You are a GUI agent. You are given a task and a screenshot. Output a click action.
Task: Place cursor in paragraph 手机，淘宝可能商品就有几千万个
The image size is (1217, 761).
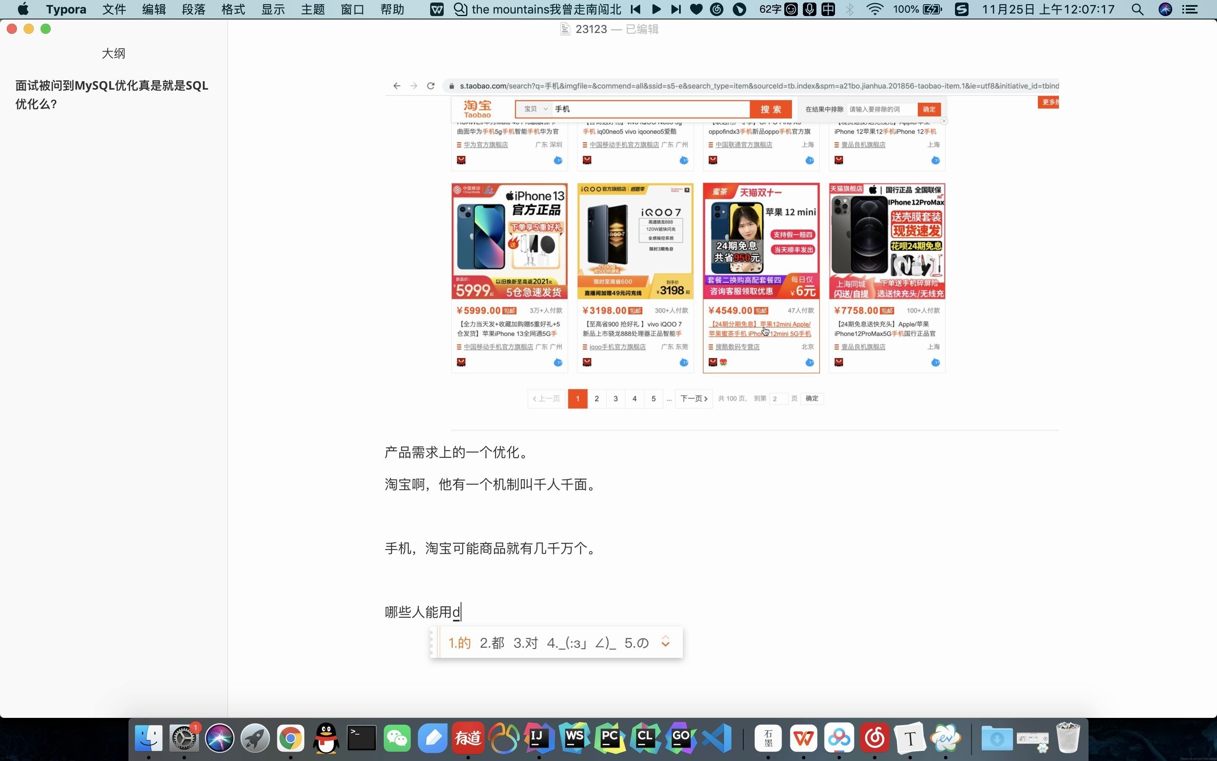(491, 548)
